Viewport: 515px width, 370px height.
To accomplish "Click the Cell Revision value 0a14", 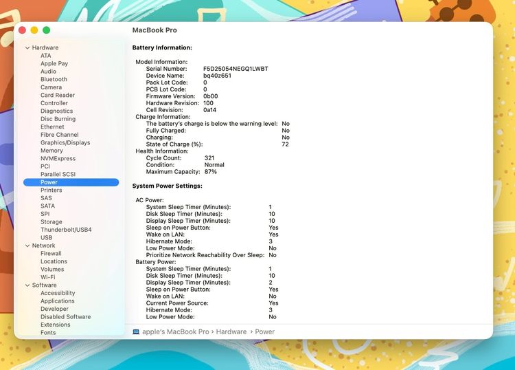I will coord(209,110).
